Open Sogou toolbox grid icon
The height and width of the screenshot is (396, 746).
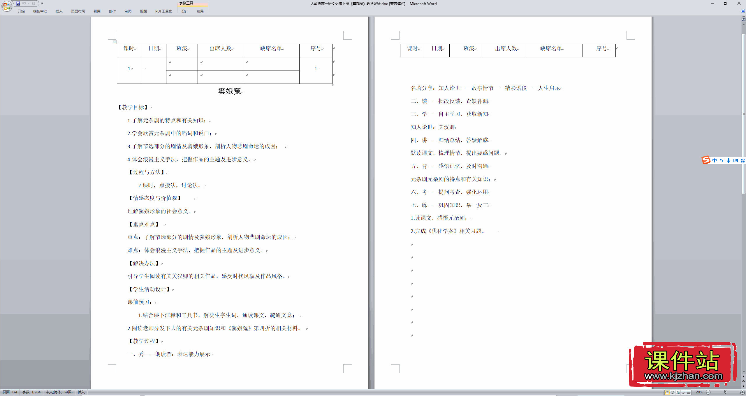pos(743,160)
